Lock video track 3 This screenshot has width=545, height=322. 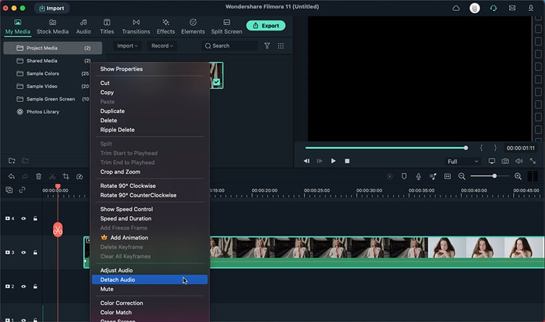[35, 253]
